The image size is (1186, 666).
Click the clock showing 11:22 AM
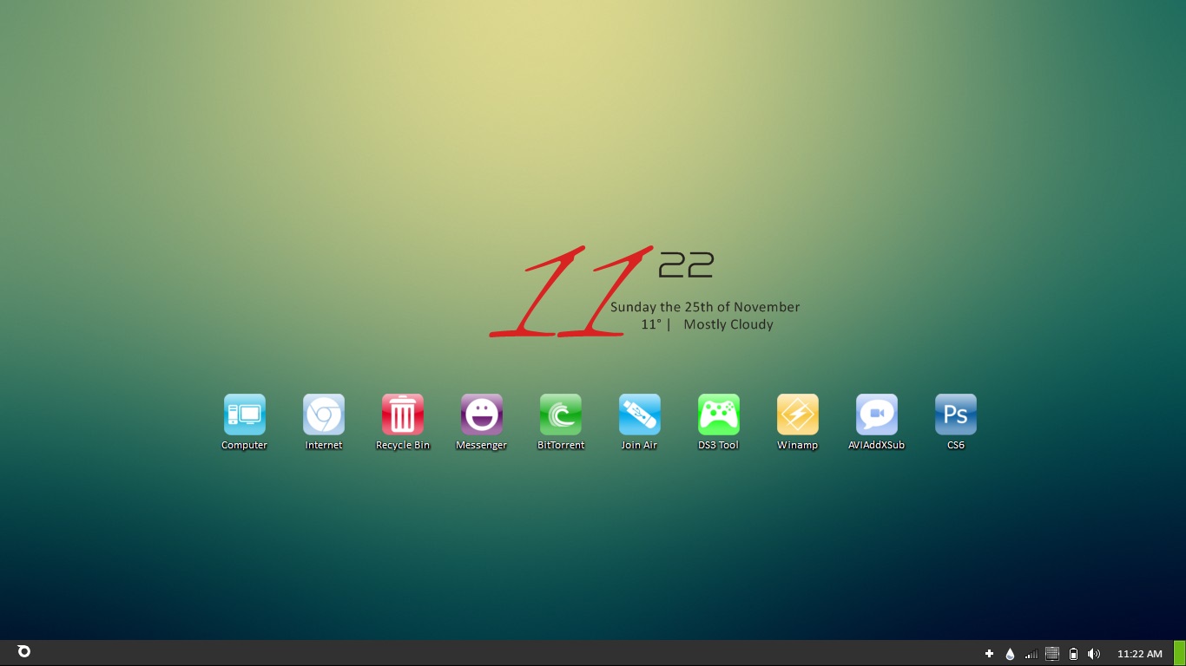click(x=1139, y=654)
